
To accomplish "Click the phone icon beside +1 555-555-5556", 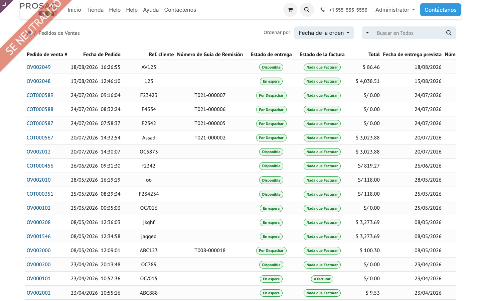I will coord(322,10).
